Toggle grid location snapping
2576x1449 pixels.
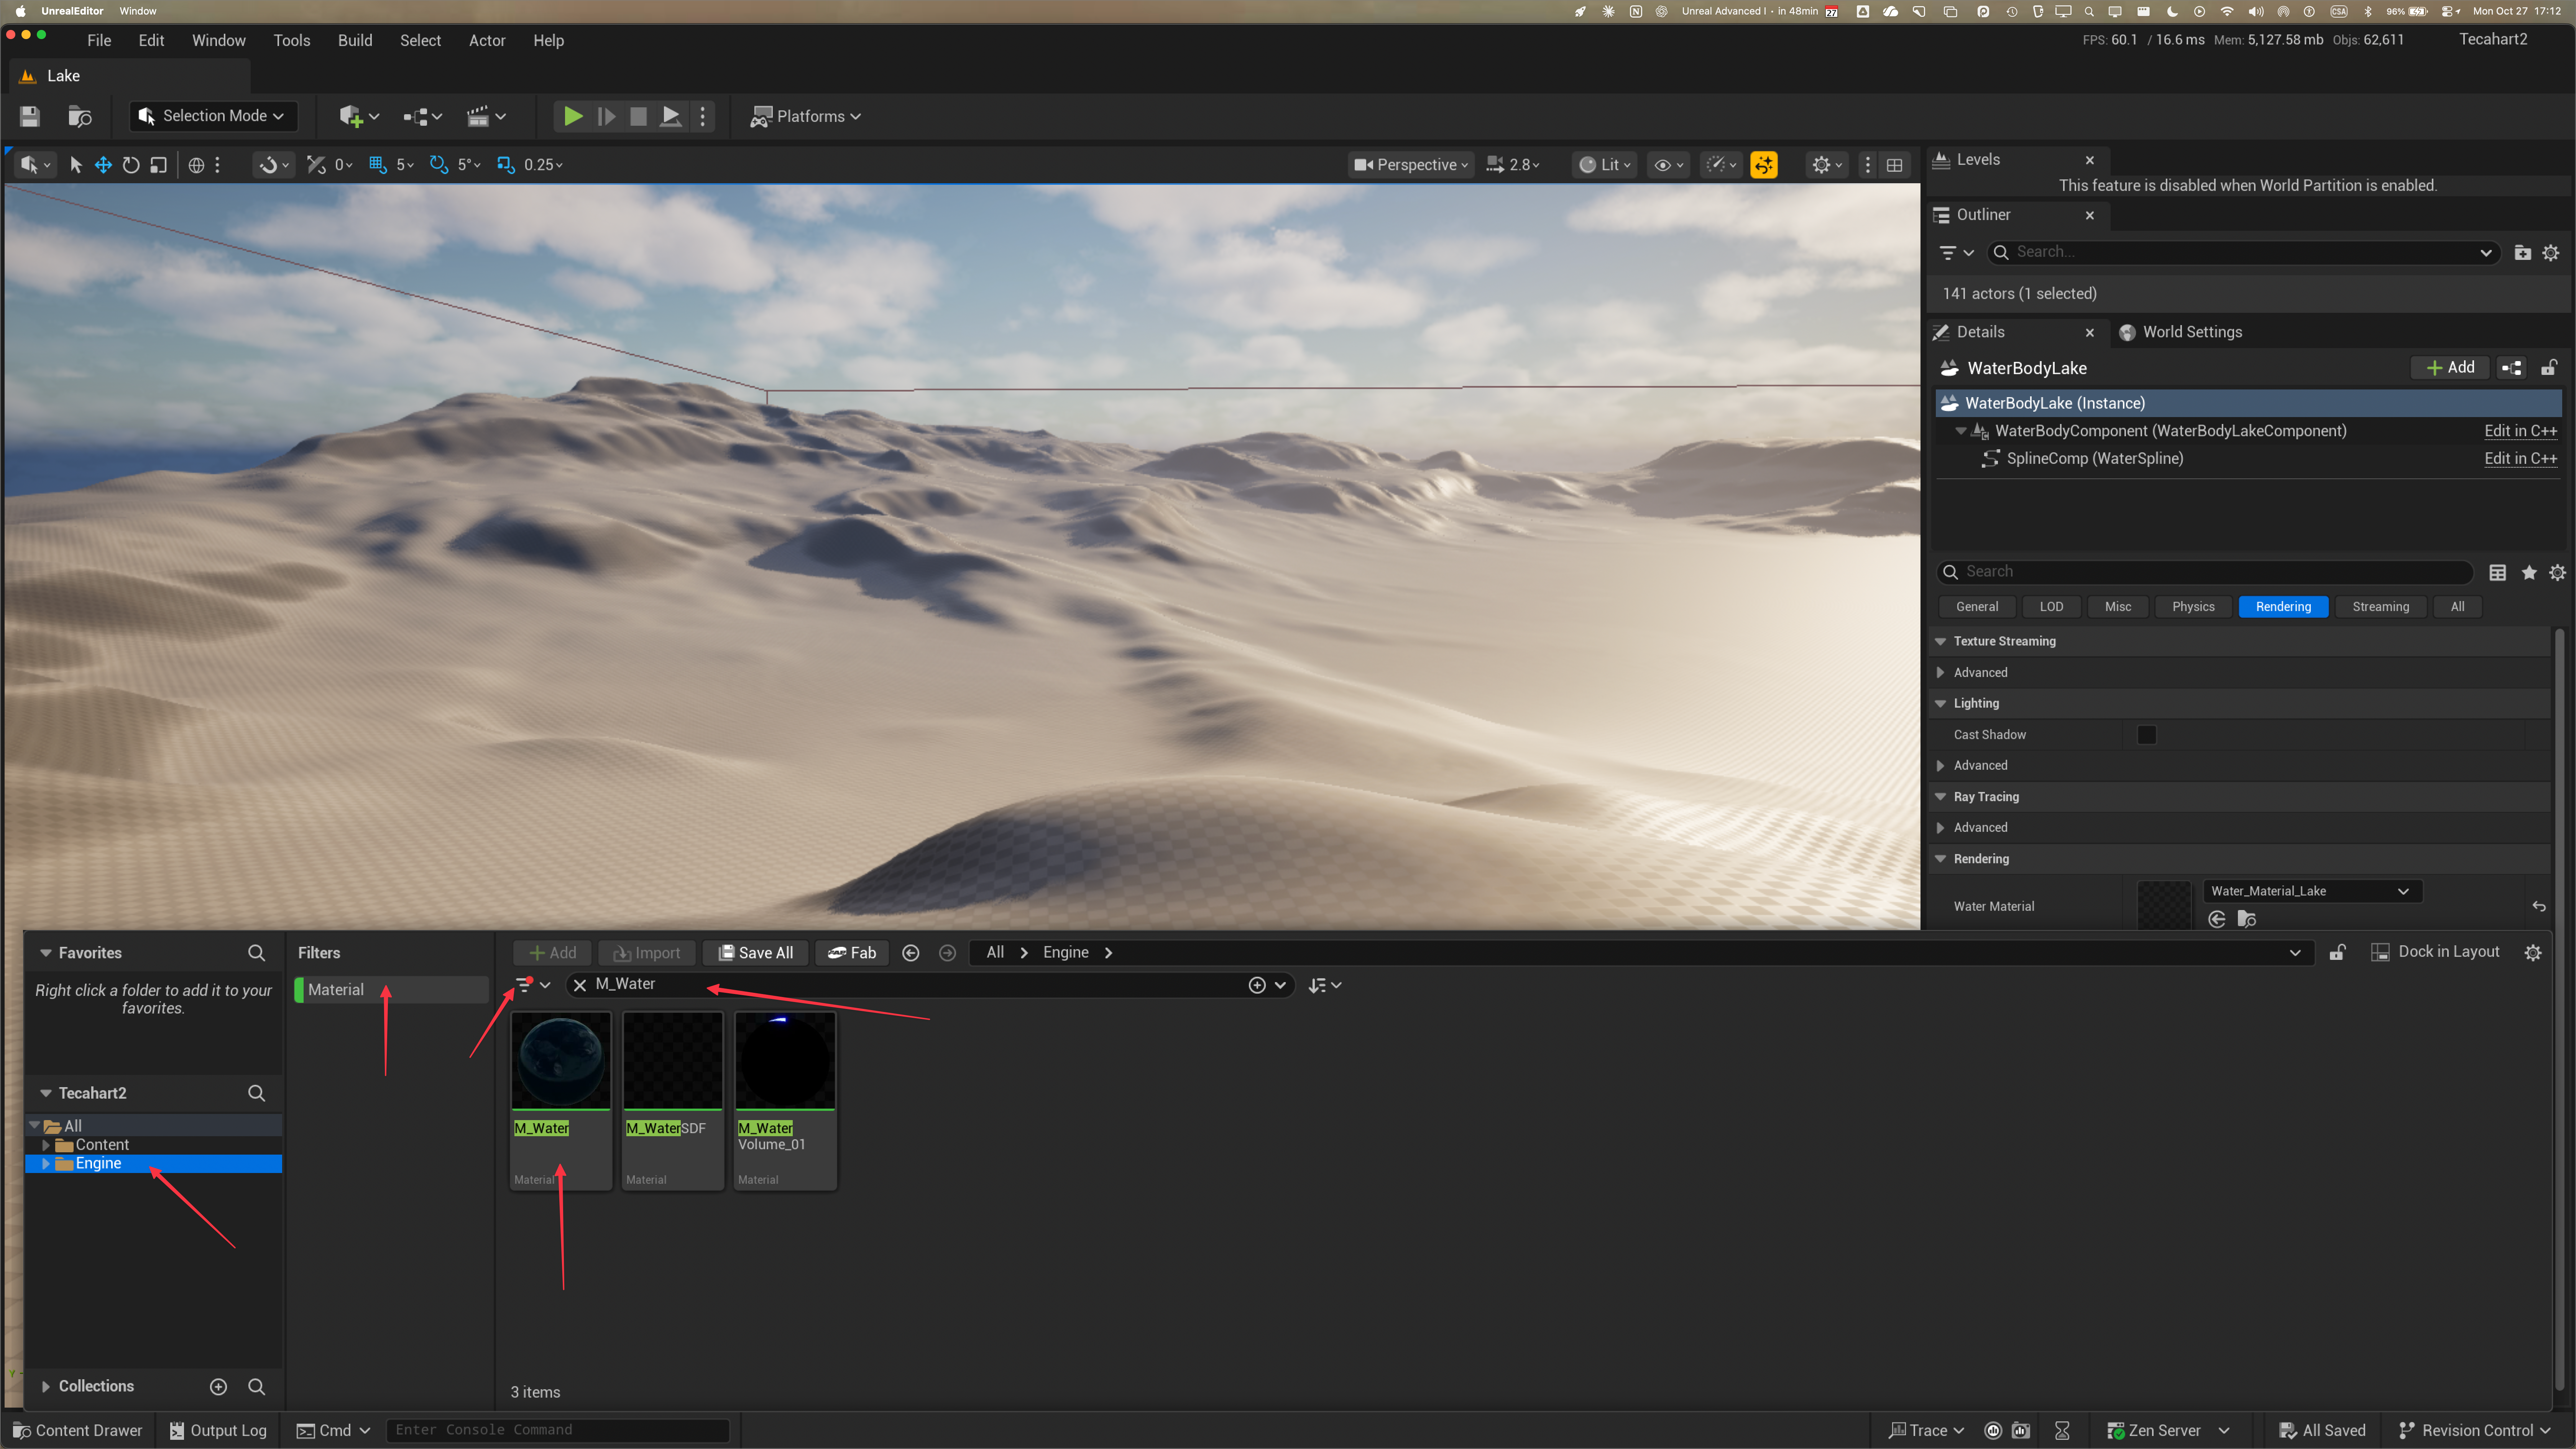click(378, 165)
